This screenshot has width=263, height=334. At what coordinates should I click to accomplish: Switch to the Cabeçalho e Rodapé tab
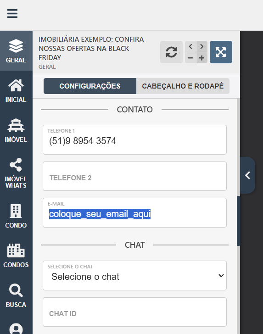click(x=183, y=86)
